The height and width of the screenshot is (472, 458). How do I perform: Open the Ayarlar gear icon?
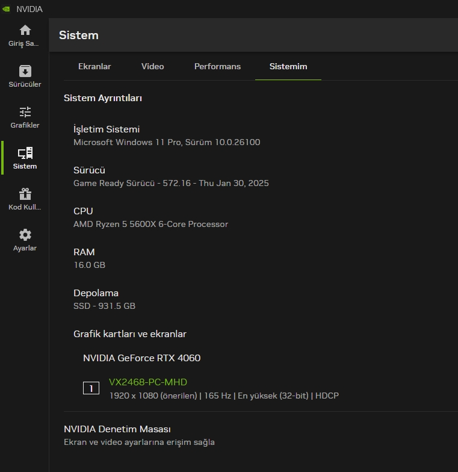(x=25, y=235)
